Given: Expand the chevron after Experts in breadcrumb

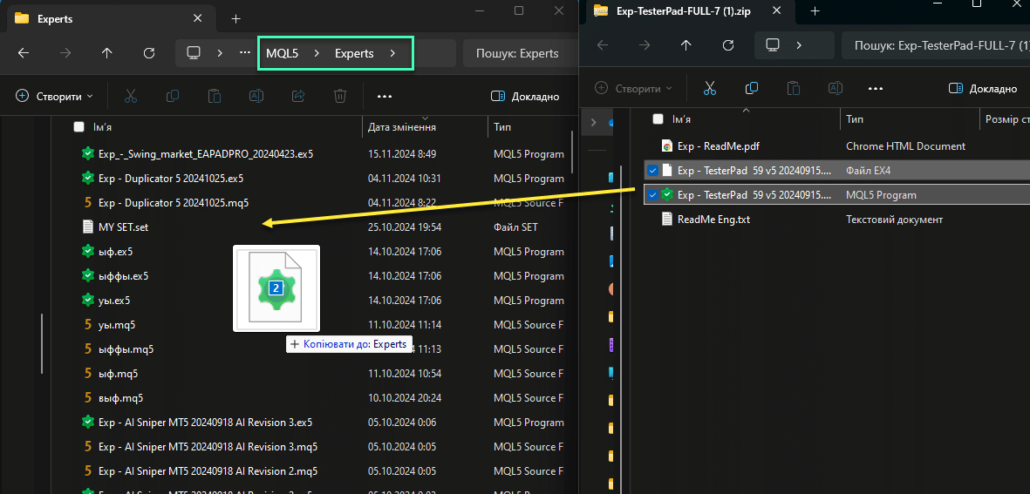Looking at the screenshot, I should click(393, 53).
